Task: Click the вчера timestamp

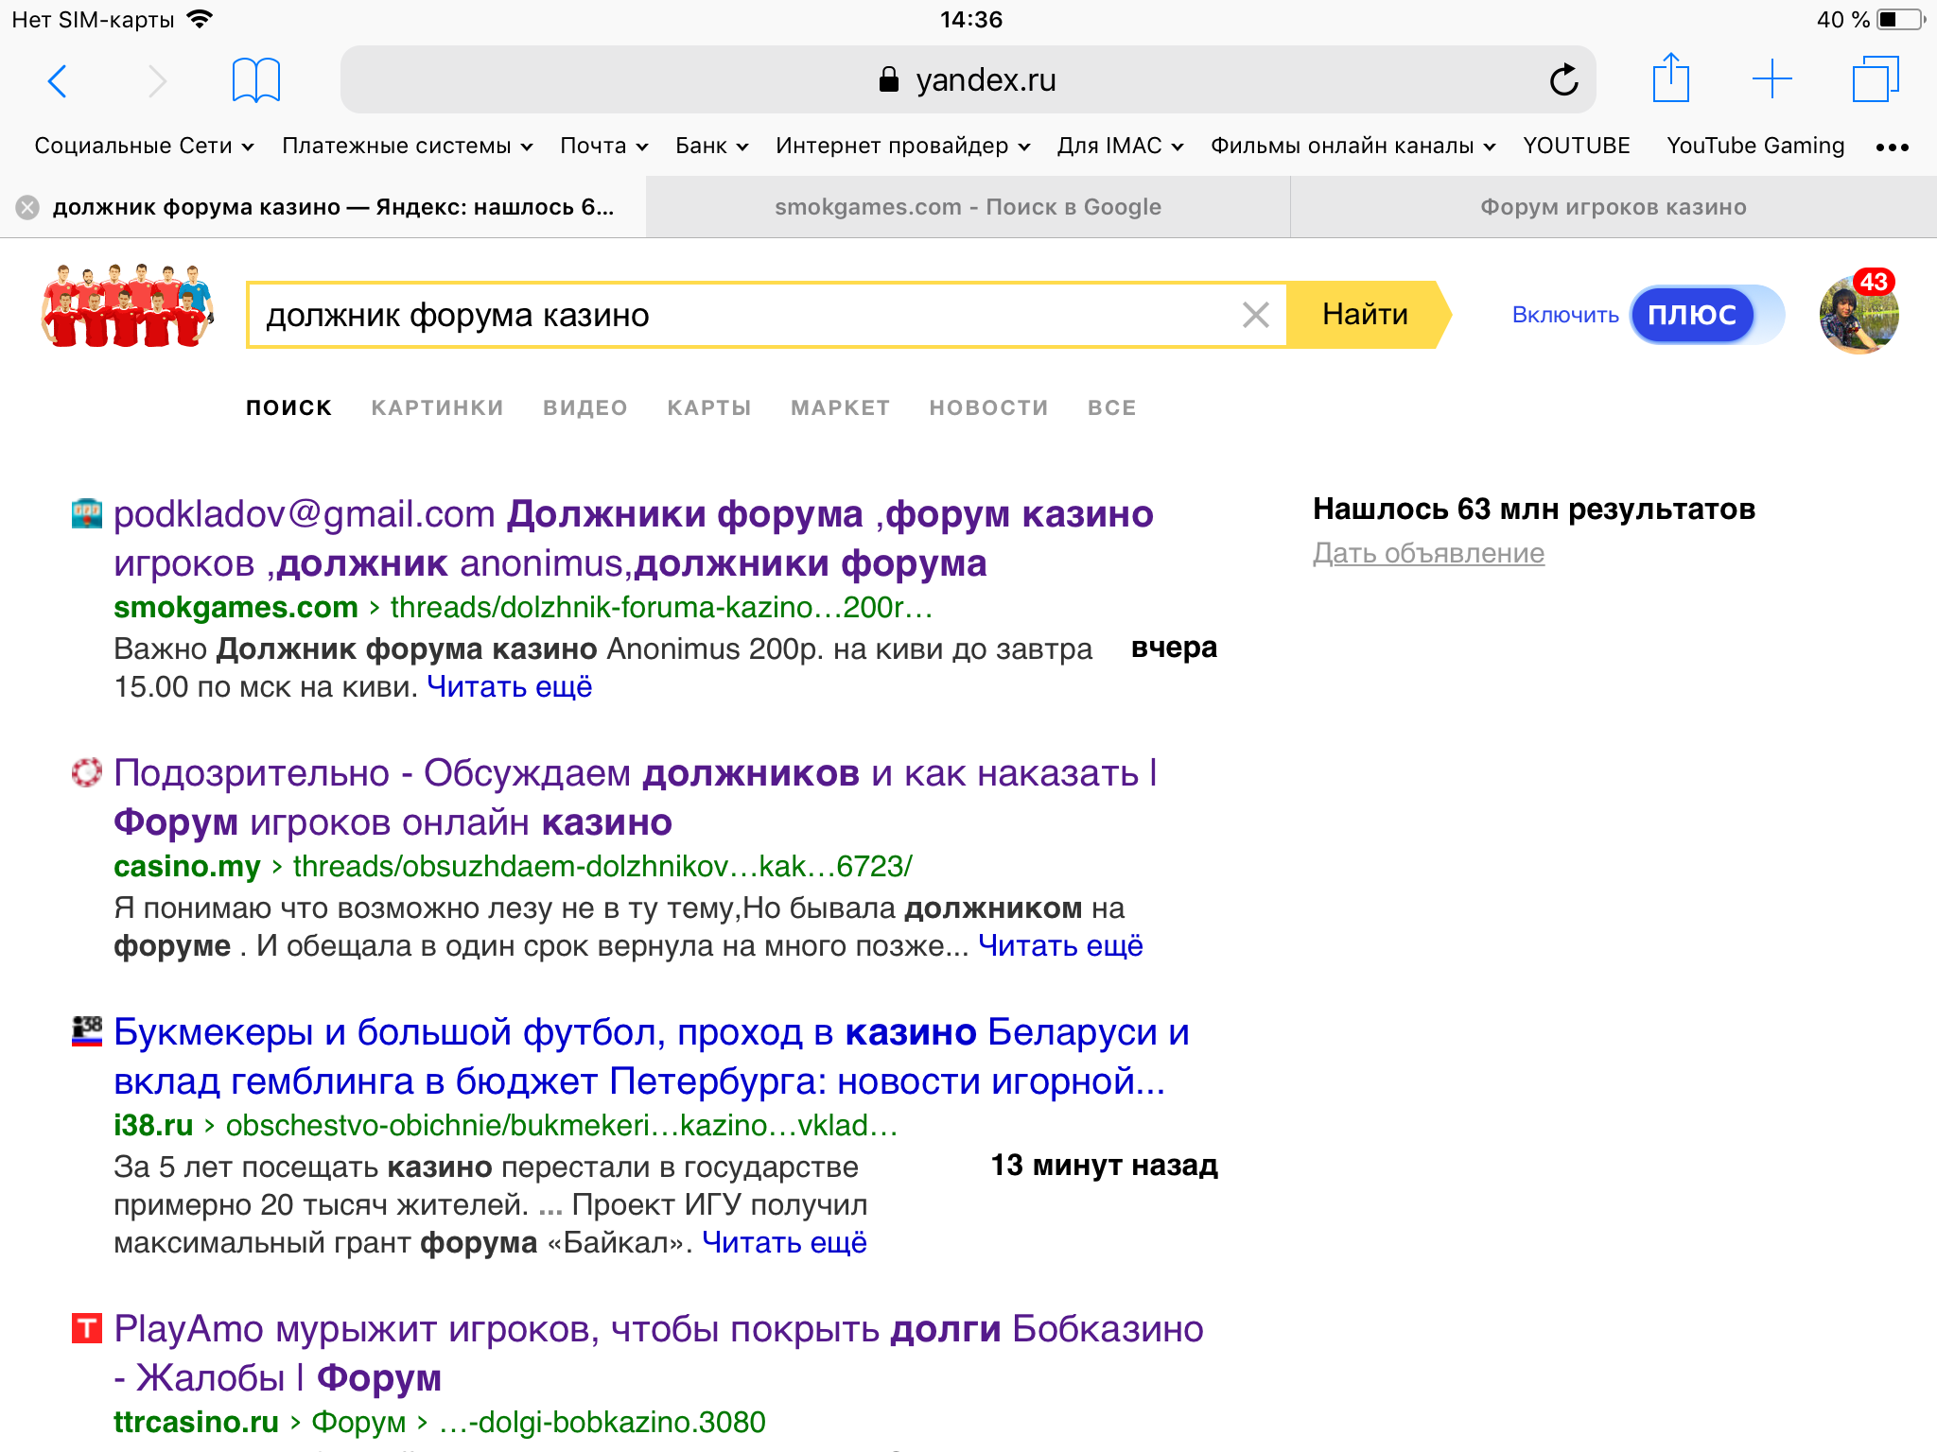Action: (x=1174, y=648)
